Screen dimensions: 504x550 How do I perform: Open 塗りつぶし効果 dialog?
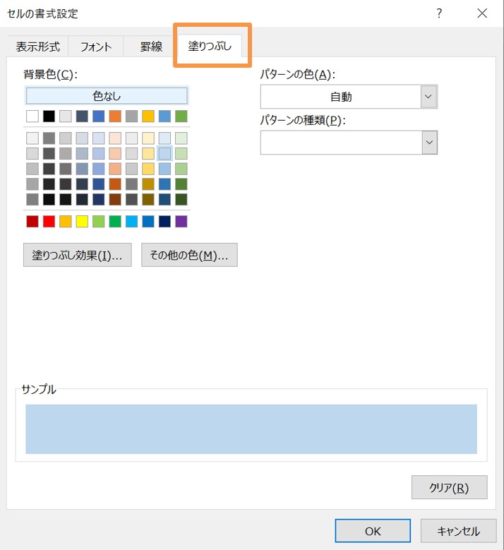coord(78,255)
